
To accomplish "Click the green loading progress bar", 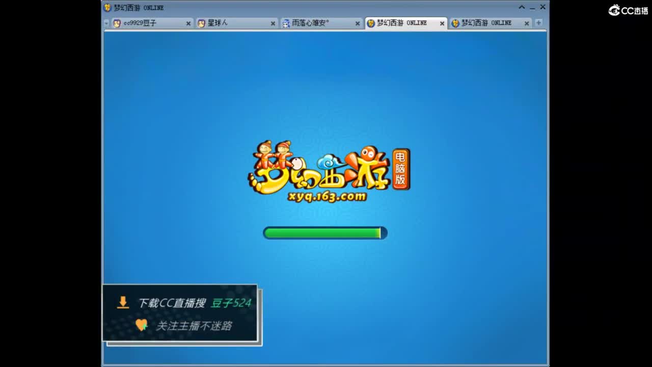I will coord(325,233).
